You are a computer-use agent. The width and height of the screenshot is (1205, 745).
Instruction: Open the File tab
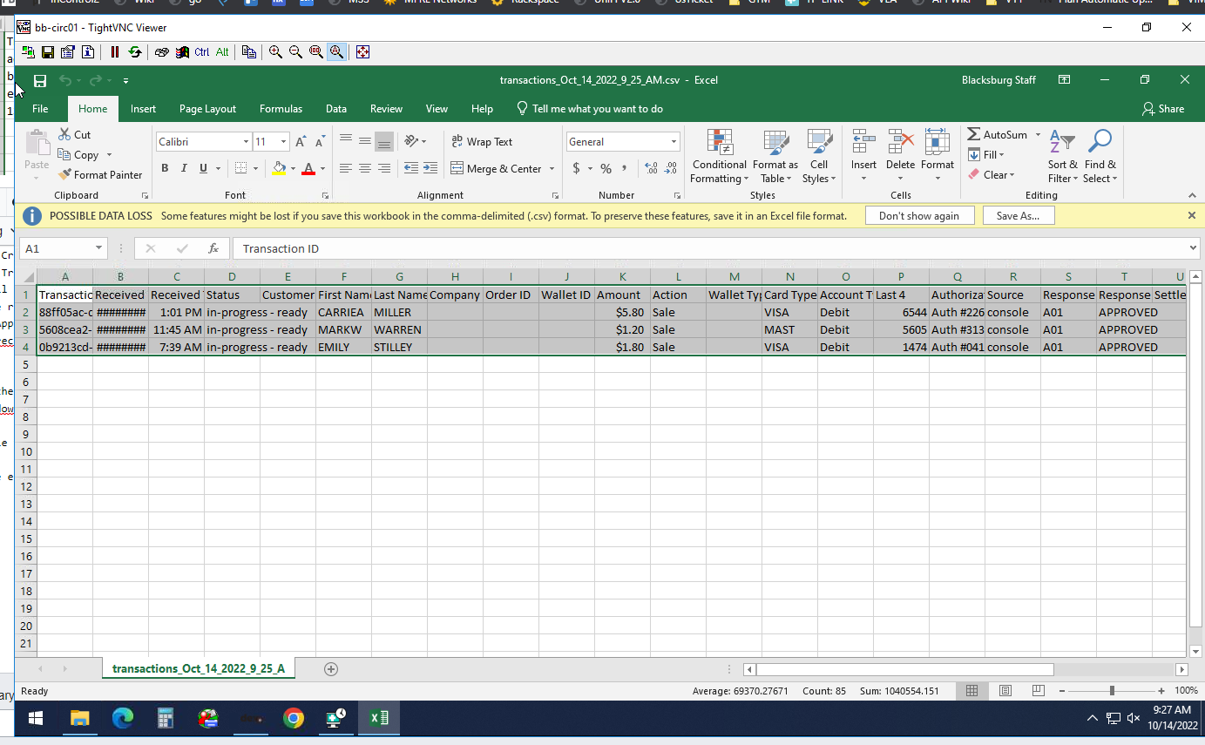pos(40,109)
